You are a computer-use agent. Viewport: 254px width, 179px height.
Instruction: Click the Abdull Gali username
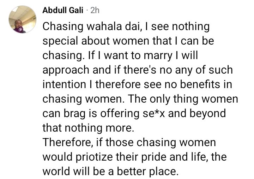pos(63,10)
